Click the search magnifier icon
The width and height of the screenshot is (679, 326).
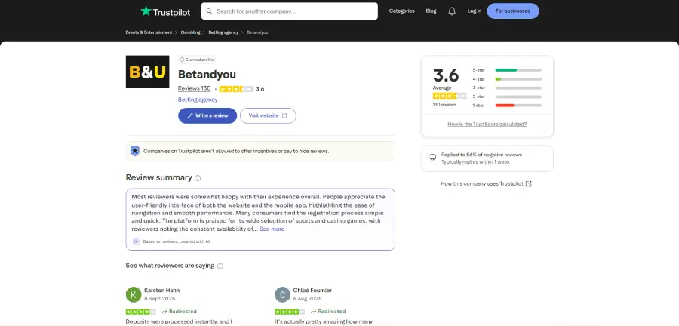coord(210,11)
